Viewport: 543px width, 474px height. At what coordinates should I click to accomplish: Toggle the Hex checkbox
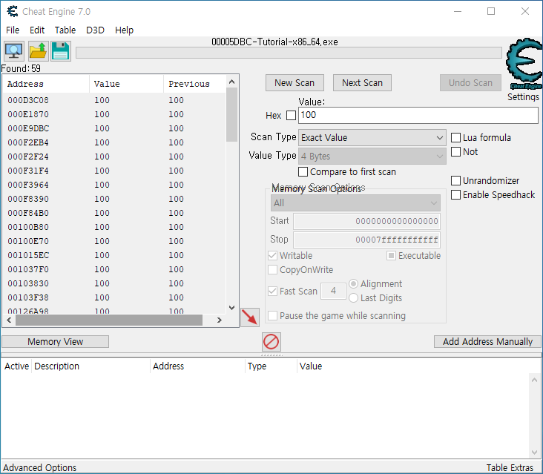pyautogui.click(x=292, y=115)
